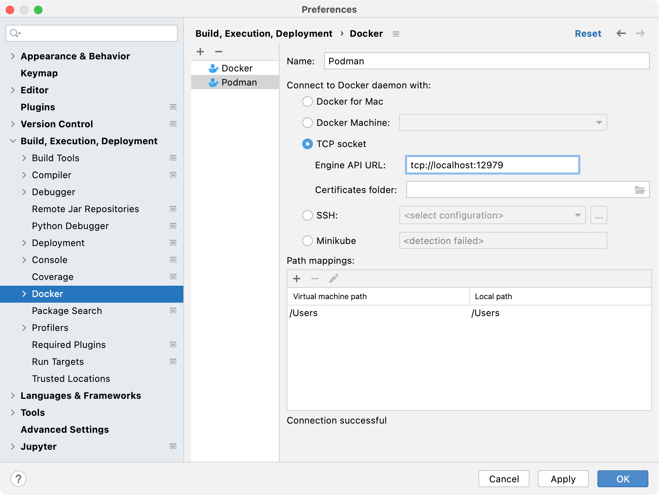Click the remove path mapping icon
Image resolution: width=659 pixels, height=495 pixels.
pos(315,279)
